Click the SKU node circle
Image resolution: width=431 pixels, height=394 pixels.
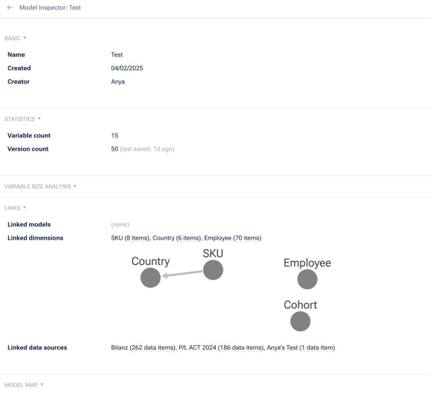213,270
